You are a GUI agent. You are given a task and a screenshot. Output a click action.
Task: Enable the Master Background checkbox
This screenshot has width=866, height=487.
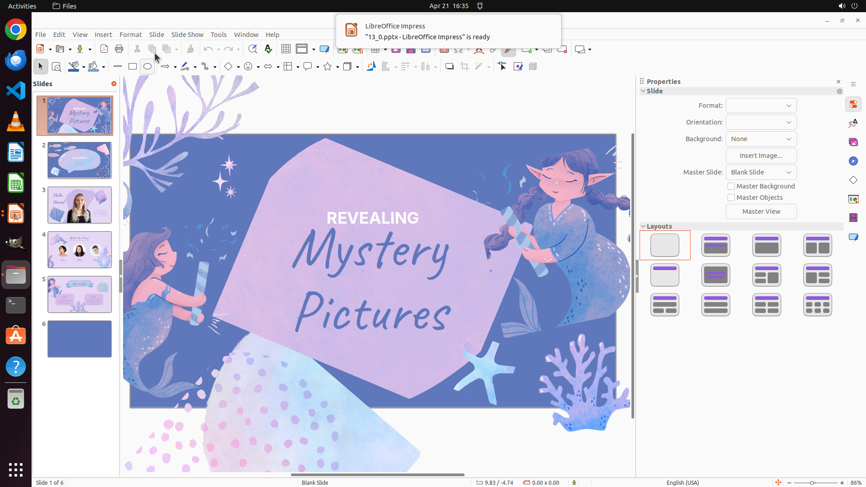tap(731, 186)
